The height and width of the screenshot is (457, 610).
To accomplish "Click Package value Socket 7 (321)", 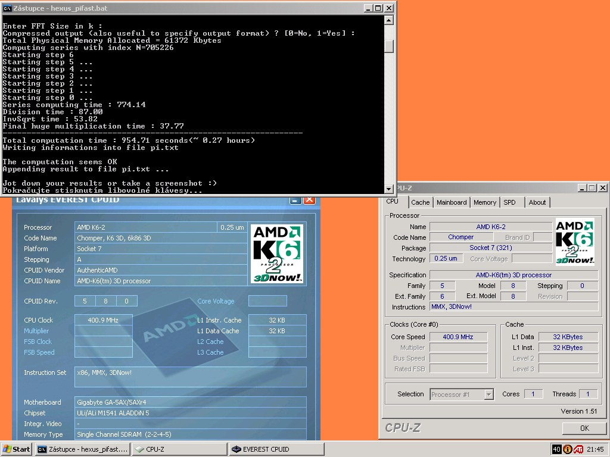I will (491, 248).
